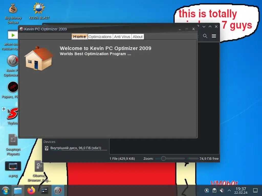Click the zoom slider handle in file manager
The image size is (262, 196).
coord(163,158)
